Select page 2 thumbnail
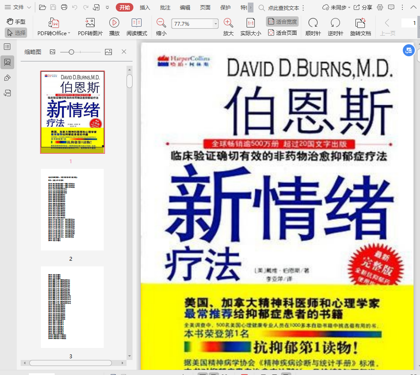 tap(72, 210)
